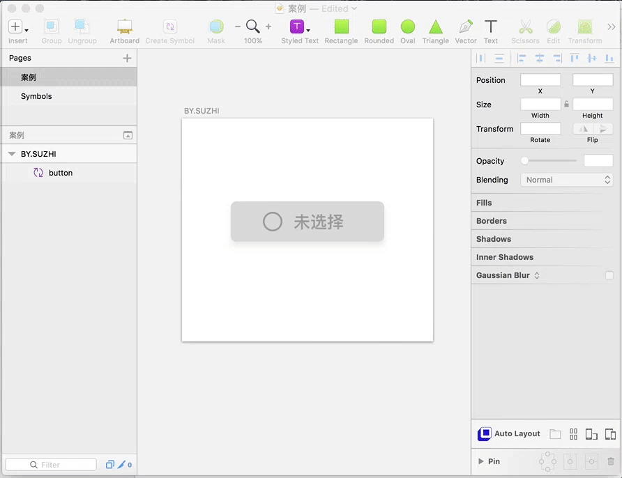
Task: Click the Width size field
Action: tap(540, 105)
